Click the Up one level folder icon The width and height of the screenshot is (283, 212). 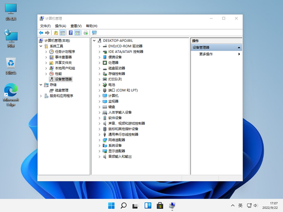tap(56, 33)
